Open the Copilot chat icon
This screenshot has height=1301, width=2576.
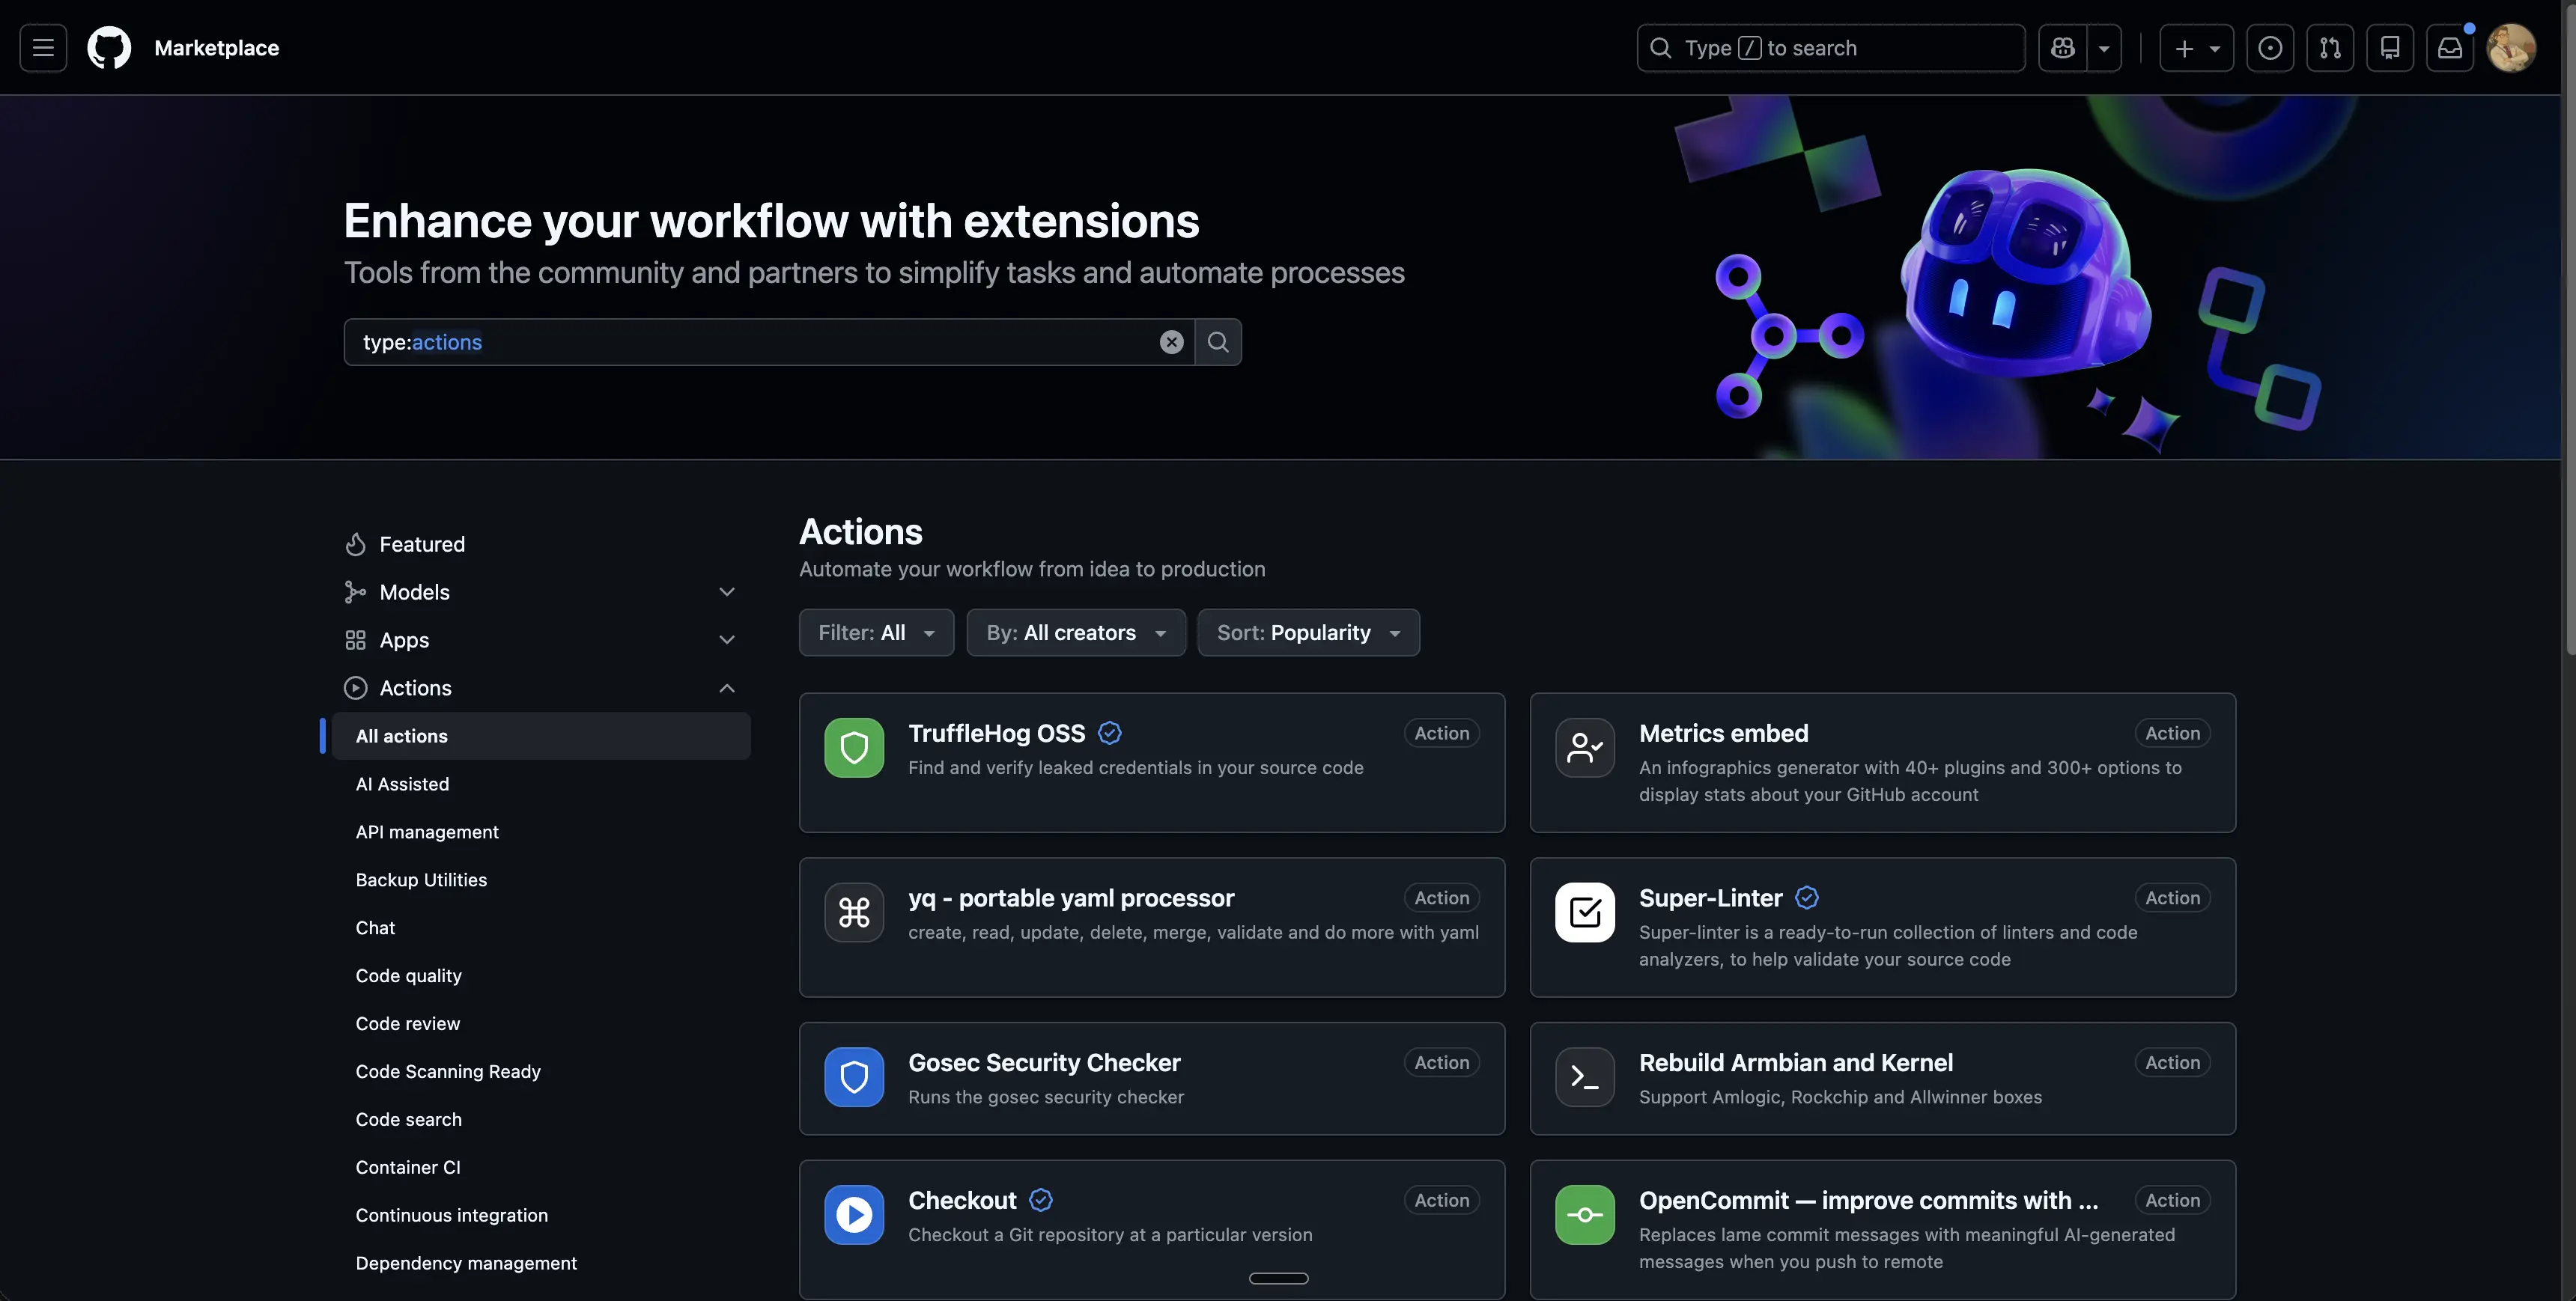coord(2062,48)
